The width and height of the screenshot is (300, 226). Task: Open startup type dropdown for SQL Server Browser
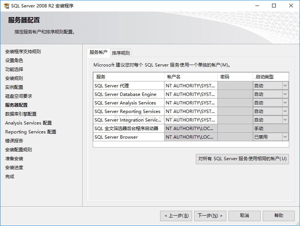(285, 137)
